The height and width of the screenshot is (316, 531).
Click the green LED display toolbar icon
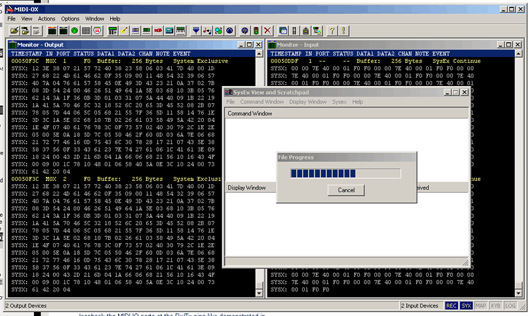(x=147, y=30)
